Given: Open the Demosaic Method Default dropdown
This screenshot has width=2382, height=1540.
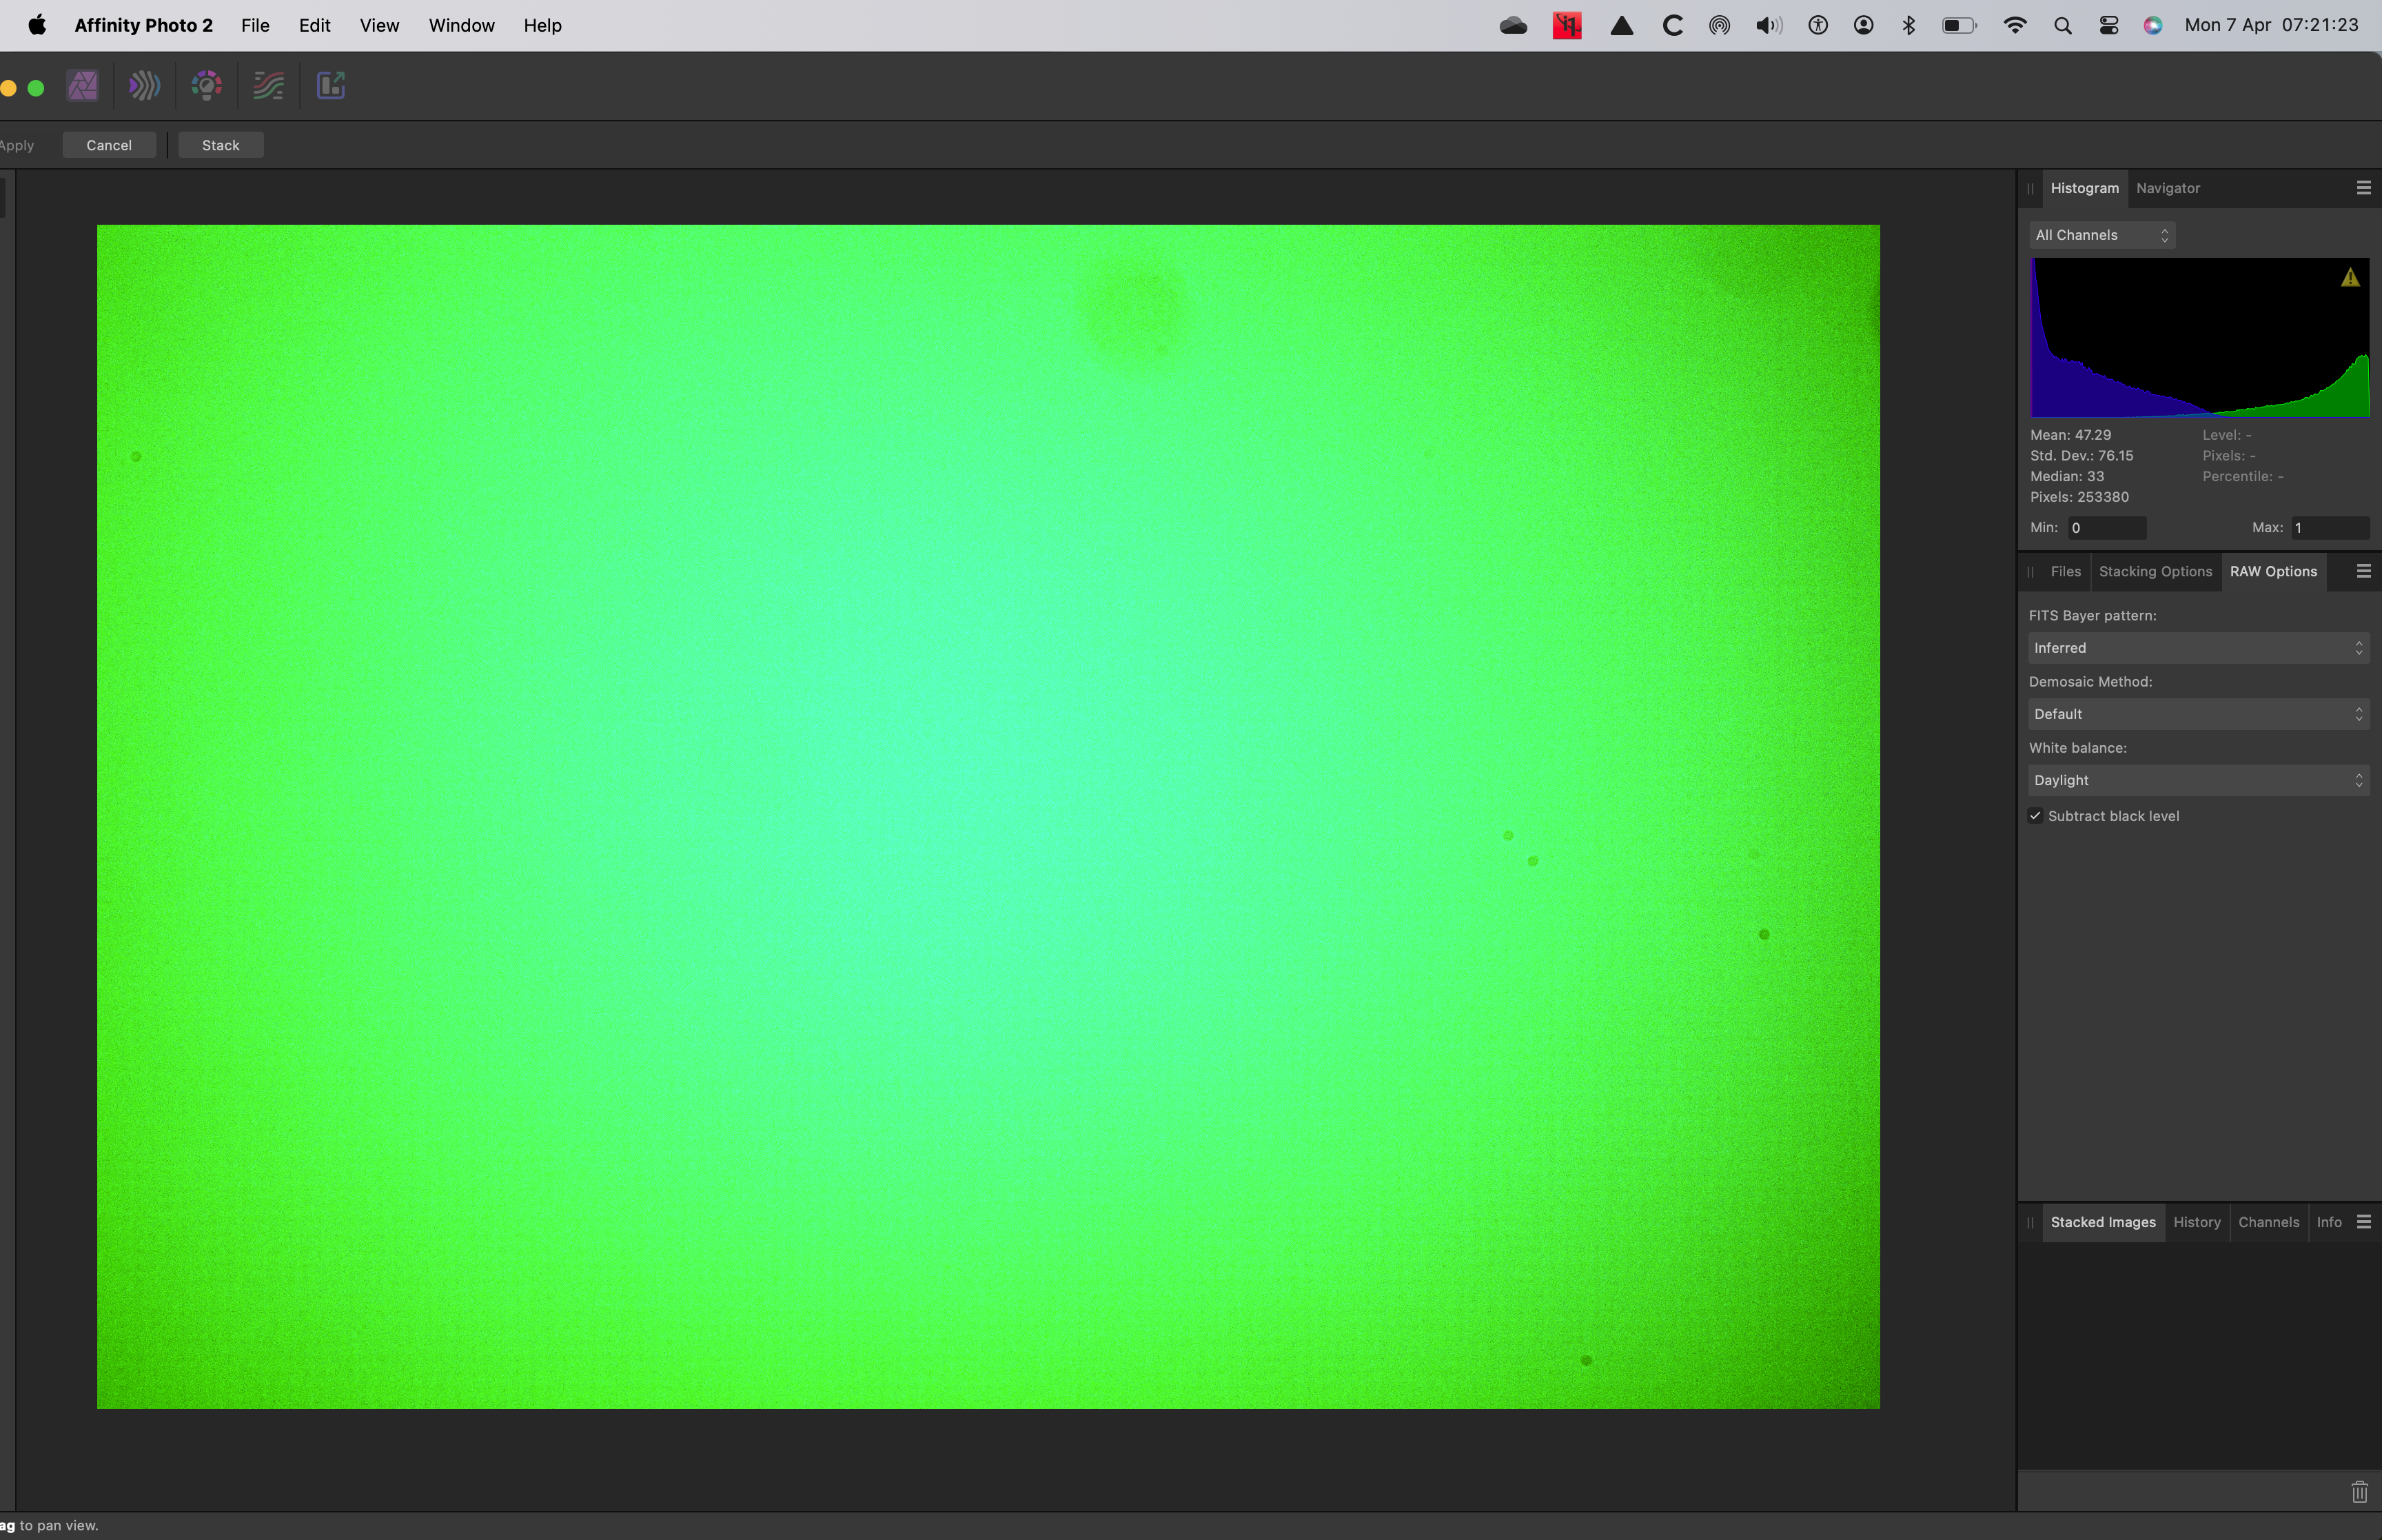Looking at the screenshot, I should (x=2198, y=714).
